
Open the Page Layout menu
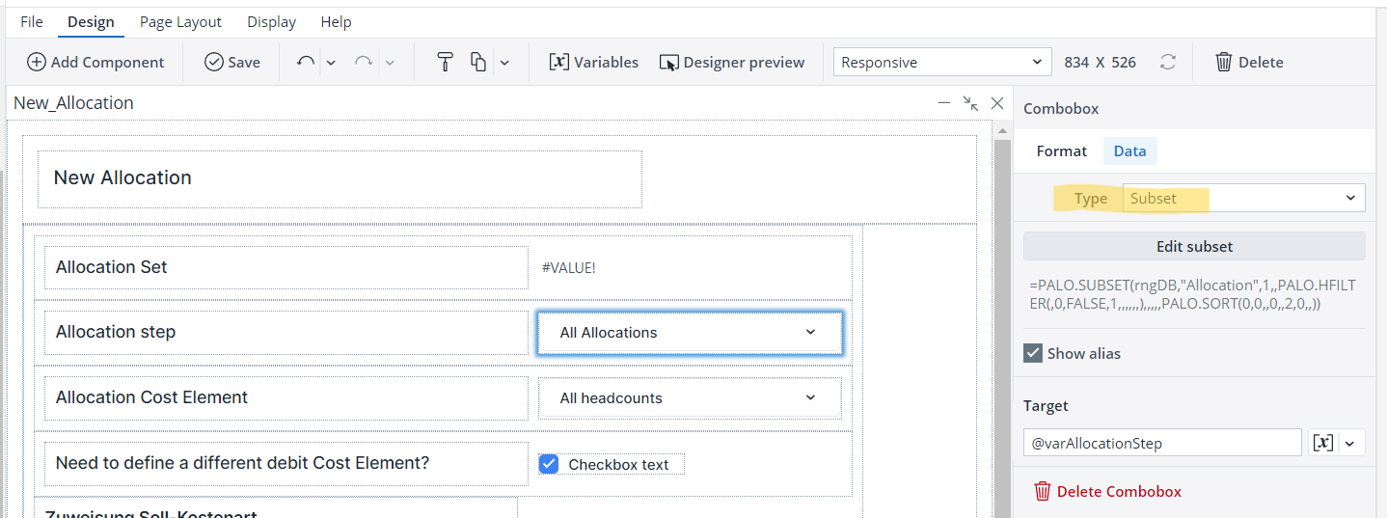click(180, 21)
